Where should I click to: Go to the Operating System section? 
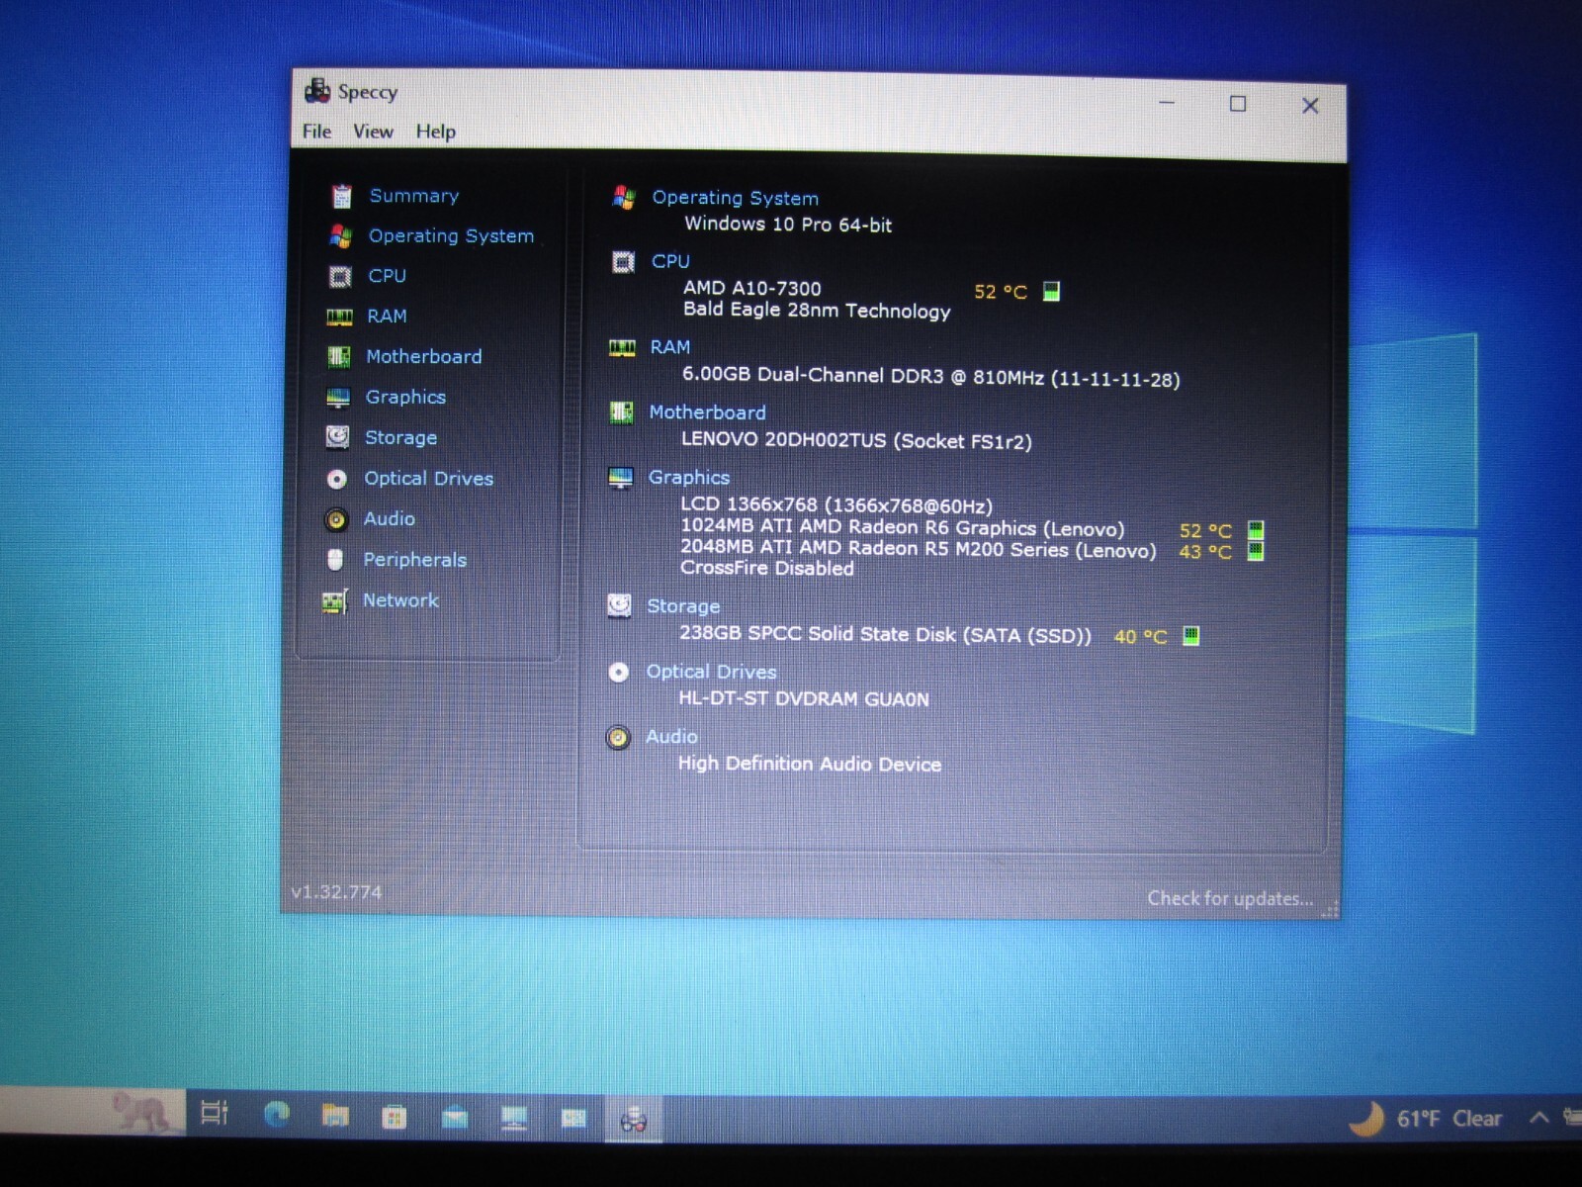(451, 235)
